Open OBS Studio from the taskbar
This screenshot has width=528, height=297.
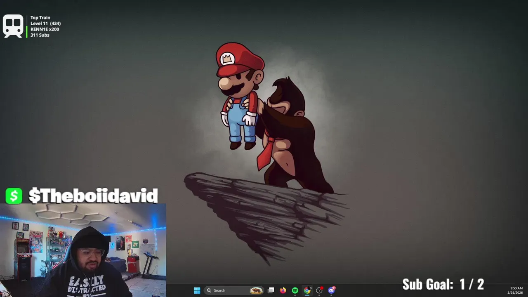(319, 290)
